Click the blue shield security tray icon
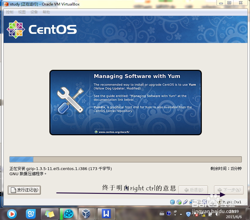 (188, 214)
